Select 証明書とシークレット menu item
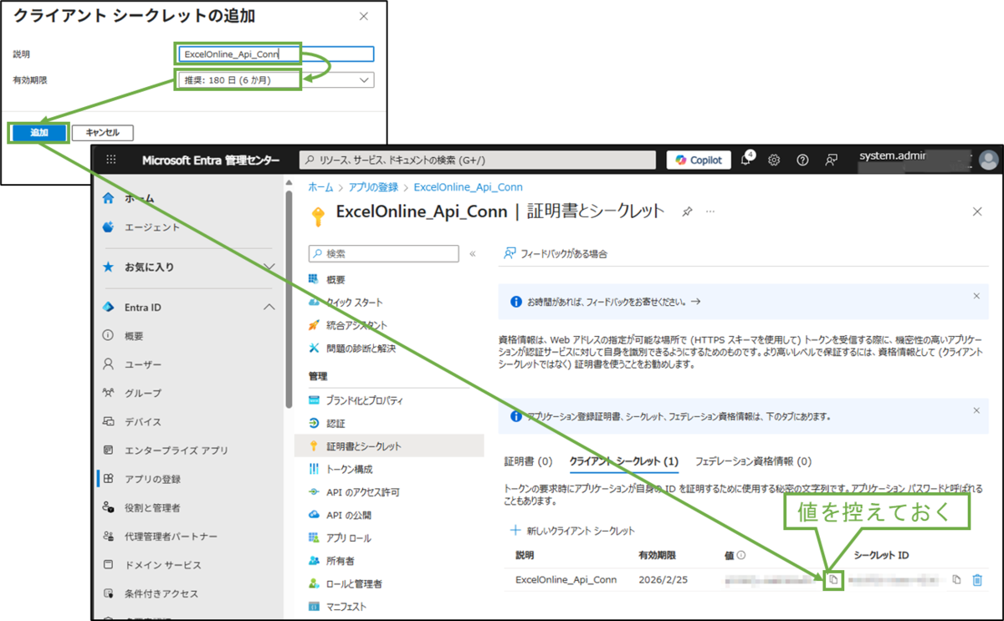1004x621 pixels. [x=389, y=446]
